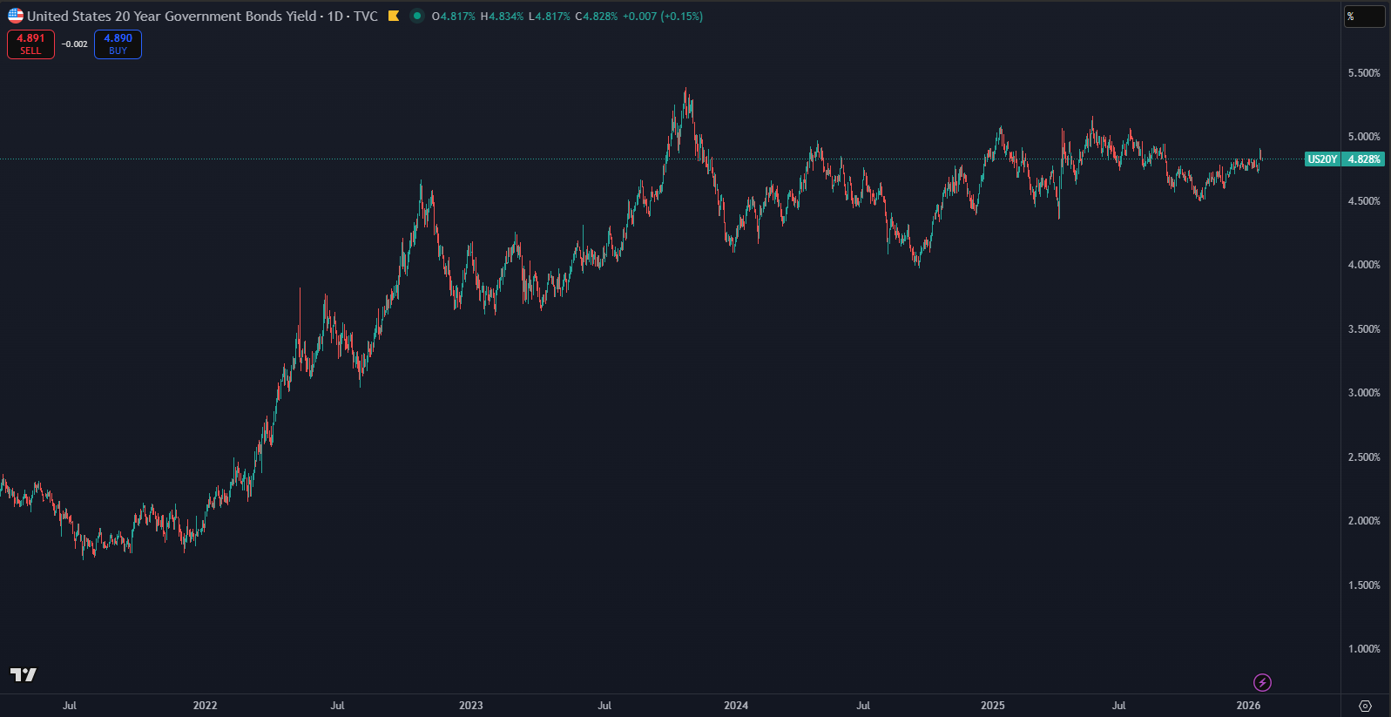This screenshot has width=1391, height=717.
Task: Click the yellow flag marker icon
Action: click(394, 16)
